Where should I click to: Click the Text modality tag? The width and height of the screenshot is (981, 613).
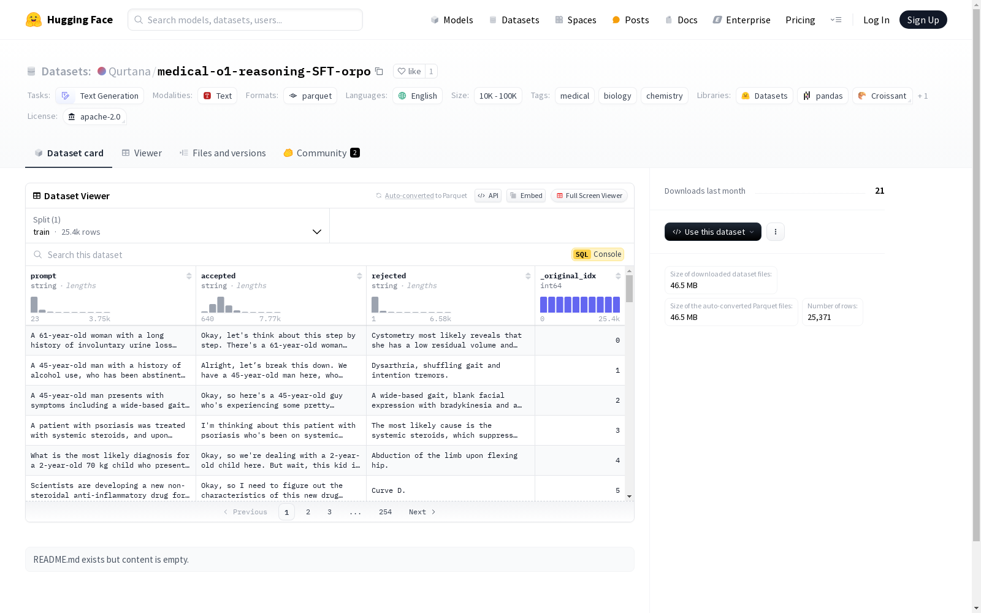(x=217, y=96)
